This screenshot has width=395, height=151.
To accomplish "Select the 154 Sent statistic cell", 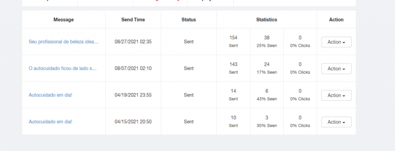I will point(233,41).
